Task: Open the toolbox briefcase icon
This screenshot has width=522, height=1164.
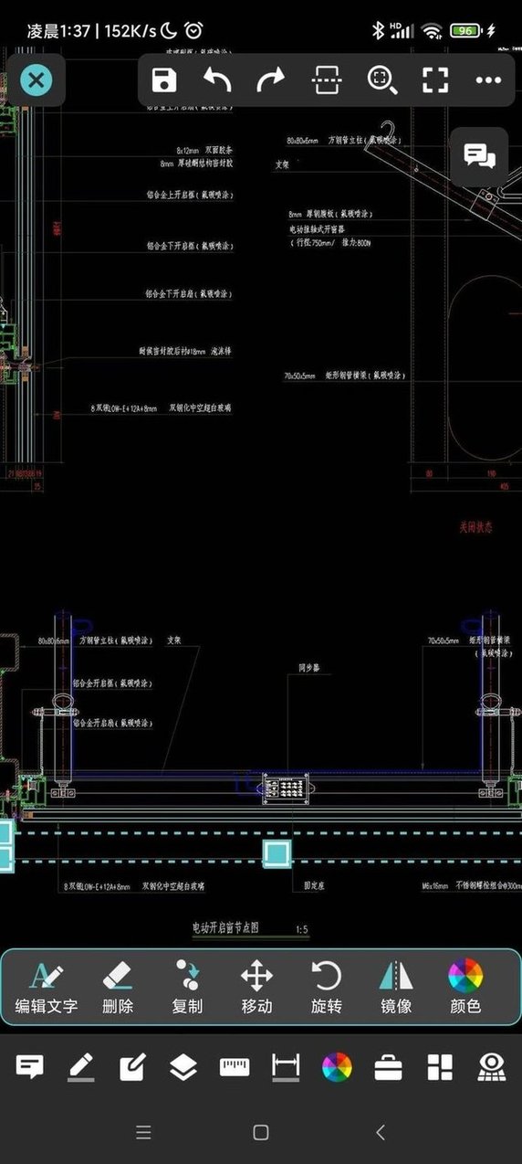Action: point(388,1067)
